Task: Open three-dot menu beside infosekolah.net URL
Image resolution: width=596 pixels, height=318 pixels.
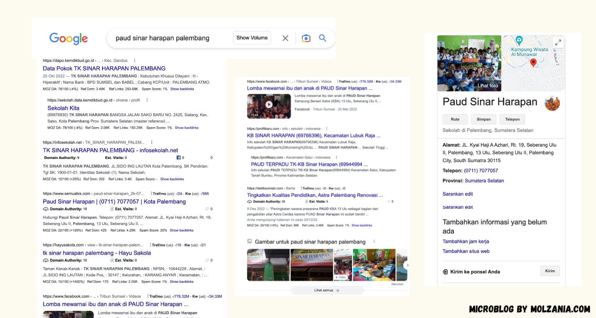Action: pyautogui.click(x=151, y=142)
